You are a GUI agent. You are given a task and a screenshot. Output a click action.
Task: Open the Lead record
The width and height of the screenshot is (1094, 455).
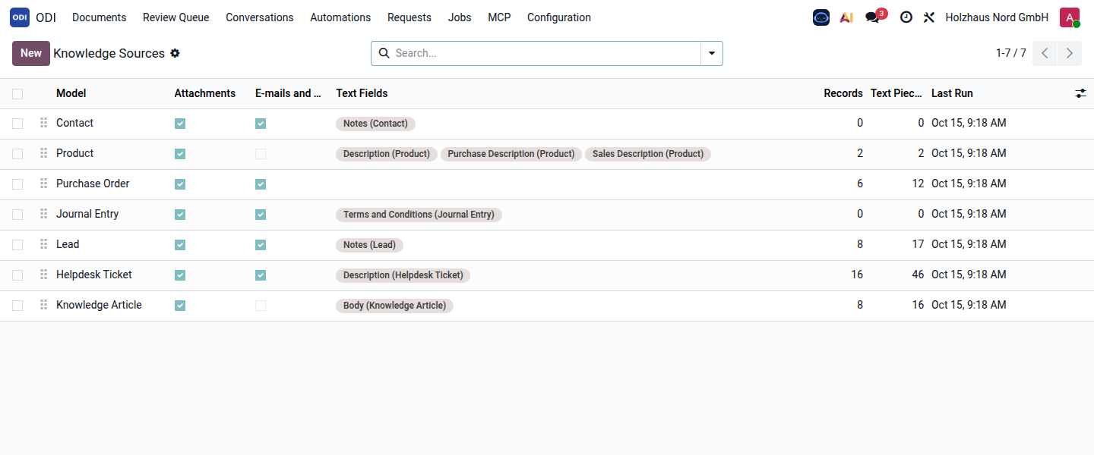pyautogui.click(x=68, y=244)
